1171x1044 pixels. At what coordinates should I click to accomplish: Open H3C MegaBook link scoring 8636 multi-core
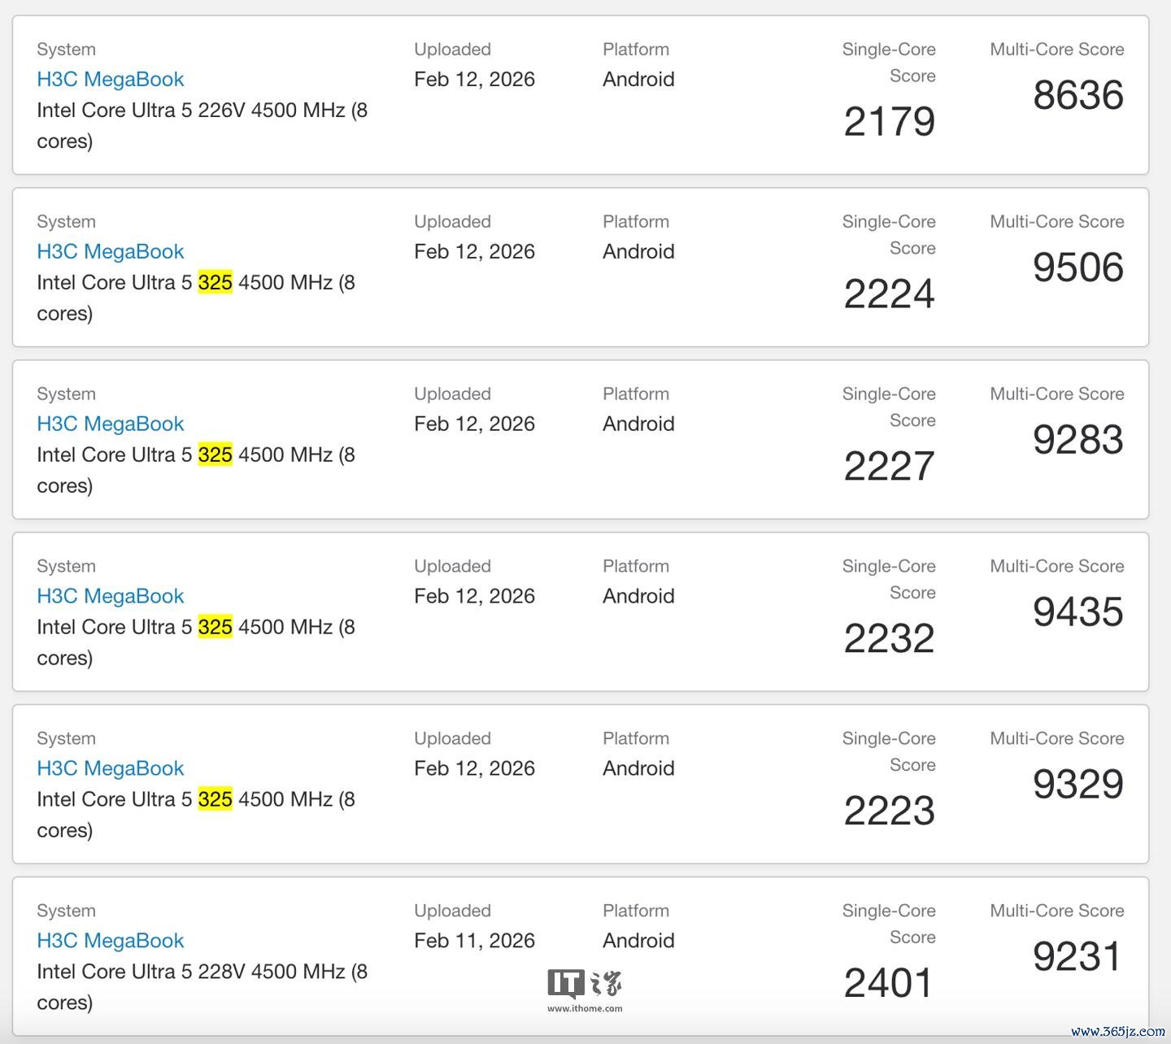click(111, 79)
